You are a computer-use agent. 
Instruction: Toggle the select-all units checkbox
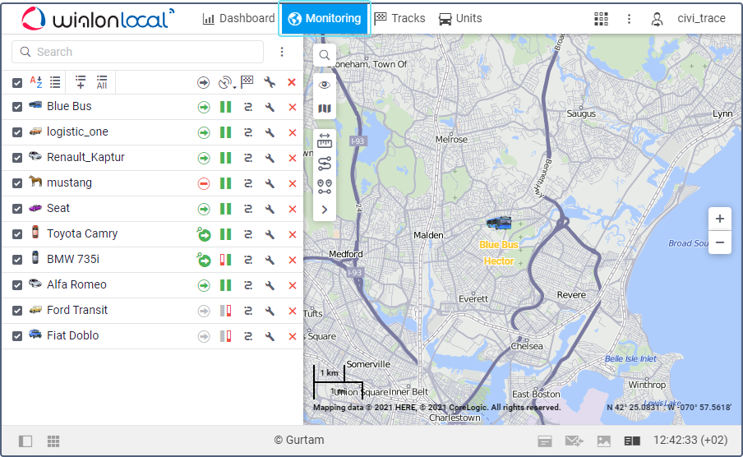coord(17,83)
